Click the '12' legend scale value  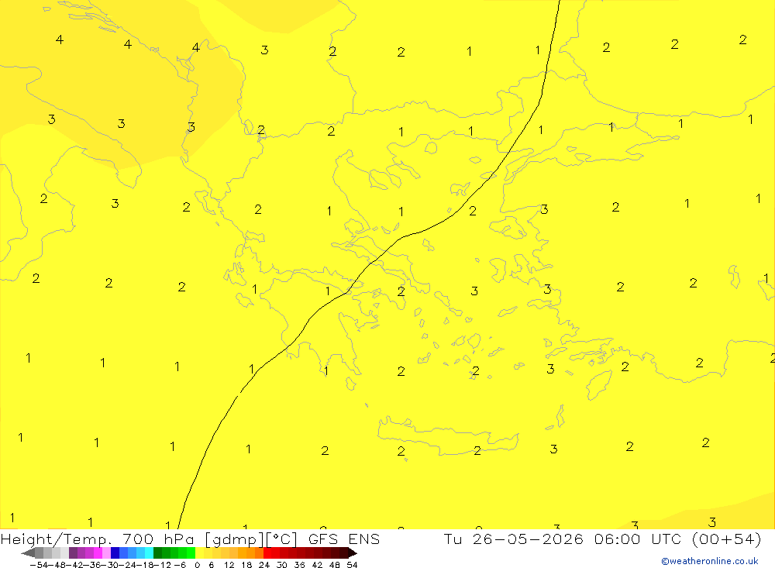[x=229, y=565]
